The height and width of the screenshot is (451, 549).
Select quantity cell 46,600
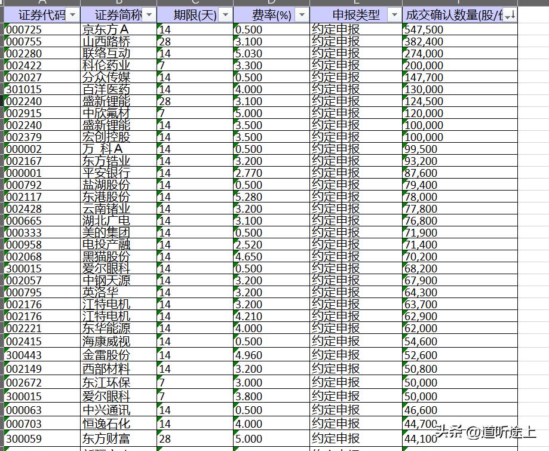(x=460, y=409)
